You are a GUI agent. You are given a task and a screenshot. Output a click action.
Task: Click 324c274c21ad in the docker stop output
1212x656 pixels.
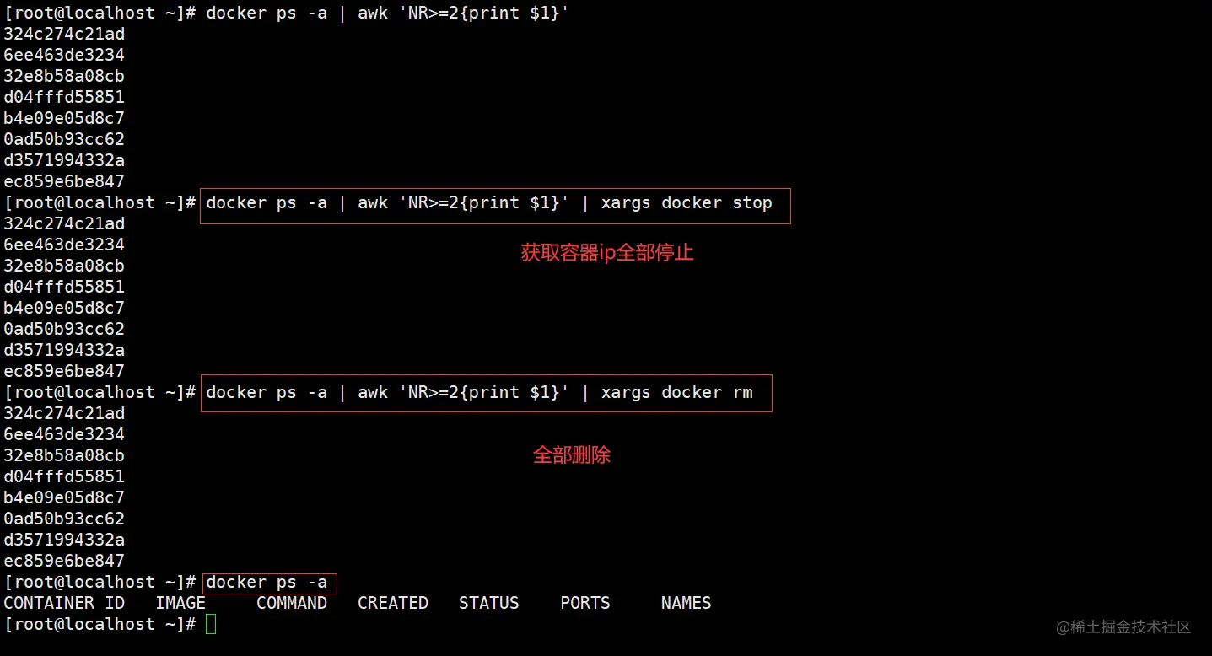[x=64, y=223]
